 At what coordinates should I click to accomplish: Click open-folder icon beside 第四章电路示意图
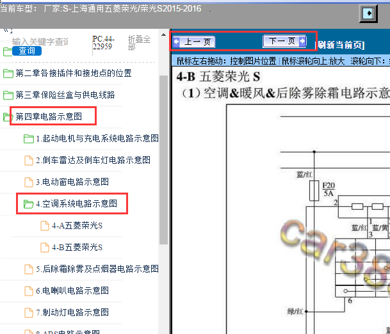tap(8, 117)
